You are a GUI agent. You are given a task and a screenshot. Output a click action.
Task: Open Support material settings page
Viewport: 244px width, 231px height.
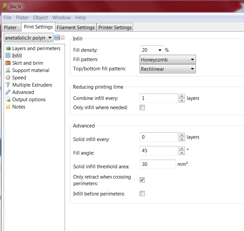pos(30,70)
